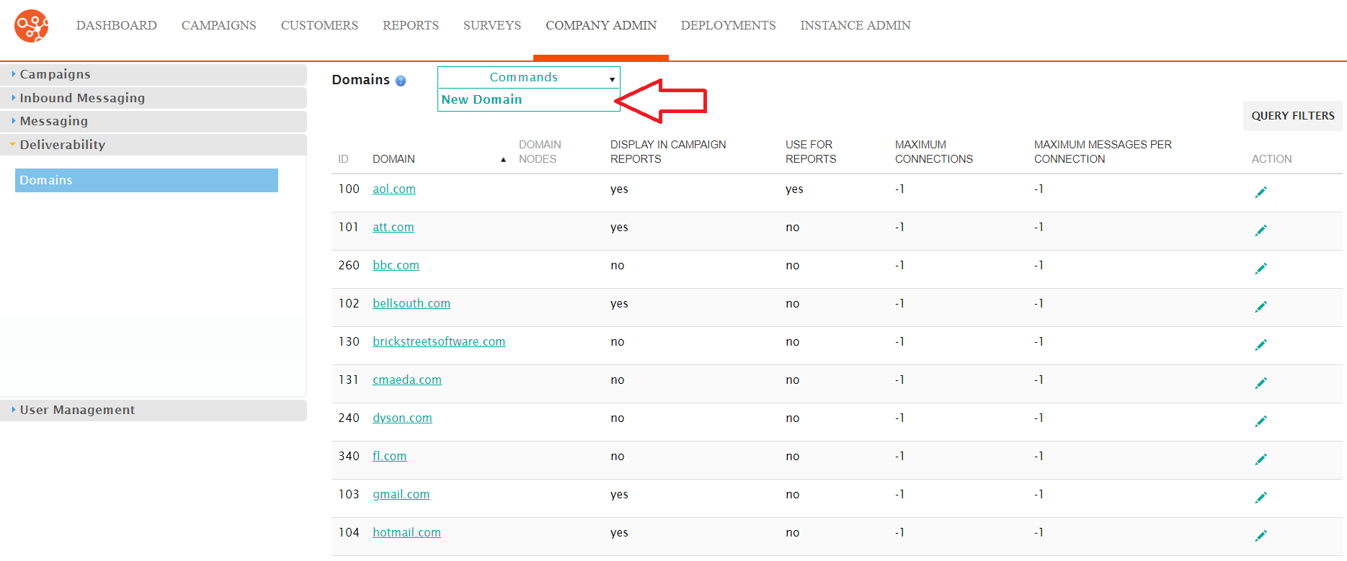Edit the att.com domain row

[1261, 230]
